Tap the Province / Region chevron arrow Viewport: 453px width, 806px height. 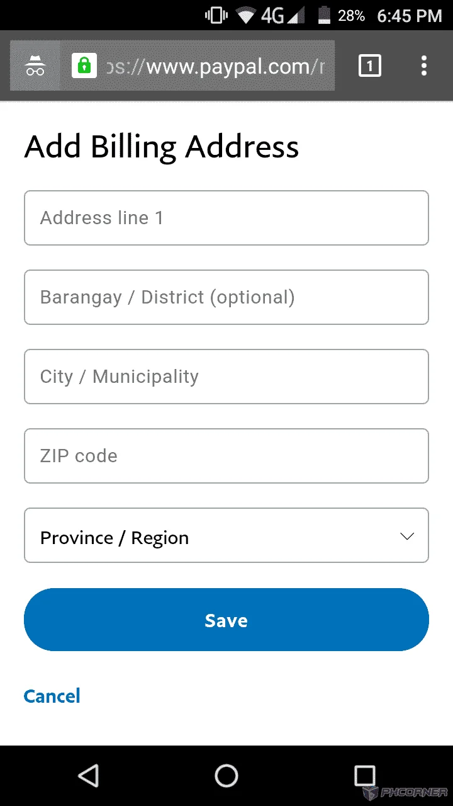click(x=408, y=536)
